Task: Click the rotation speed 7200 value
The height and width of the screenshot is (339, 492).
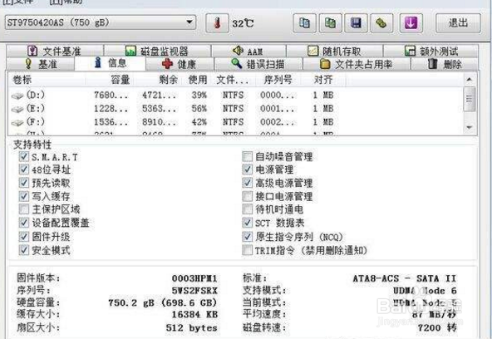Action: point(437,327)
